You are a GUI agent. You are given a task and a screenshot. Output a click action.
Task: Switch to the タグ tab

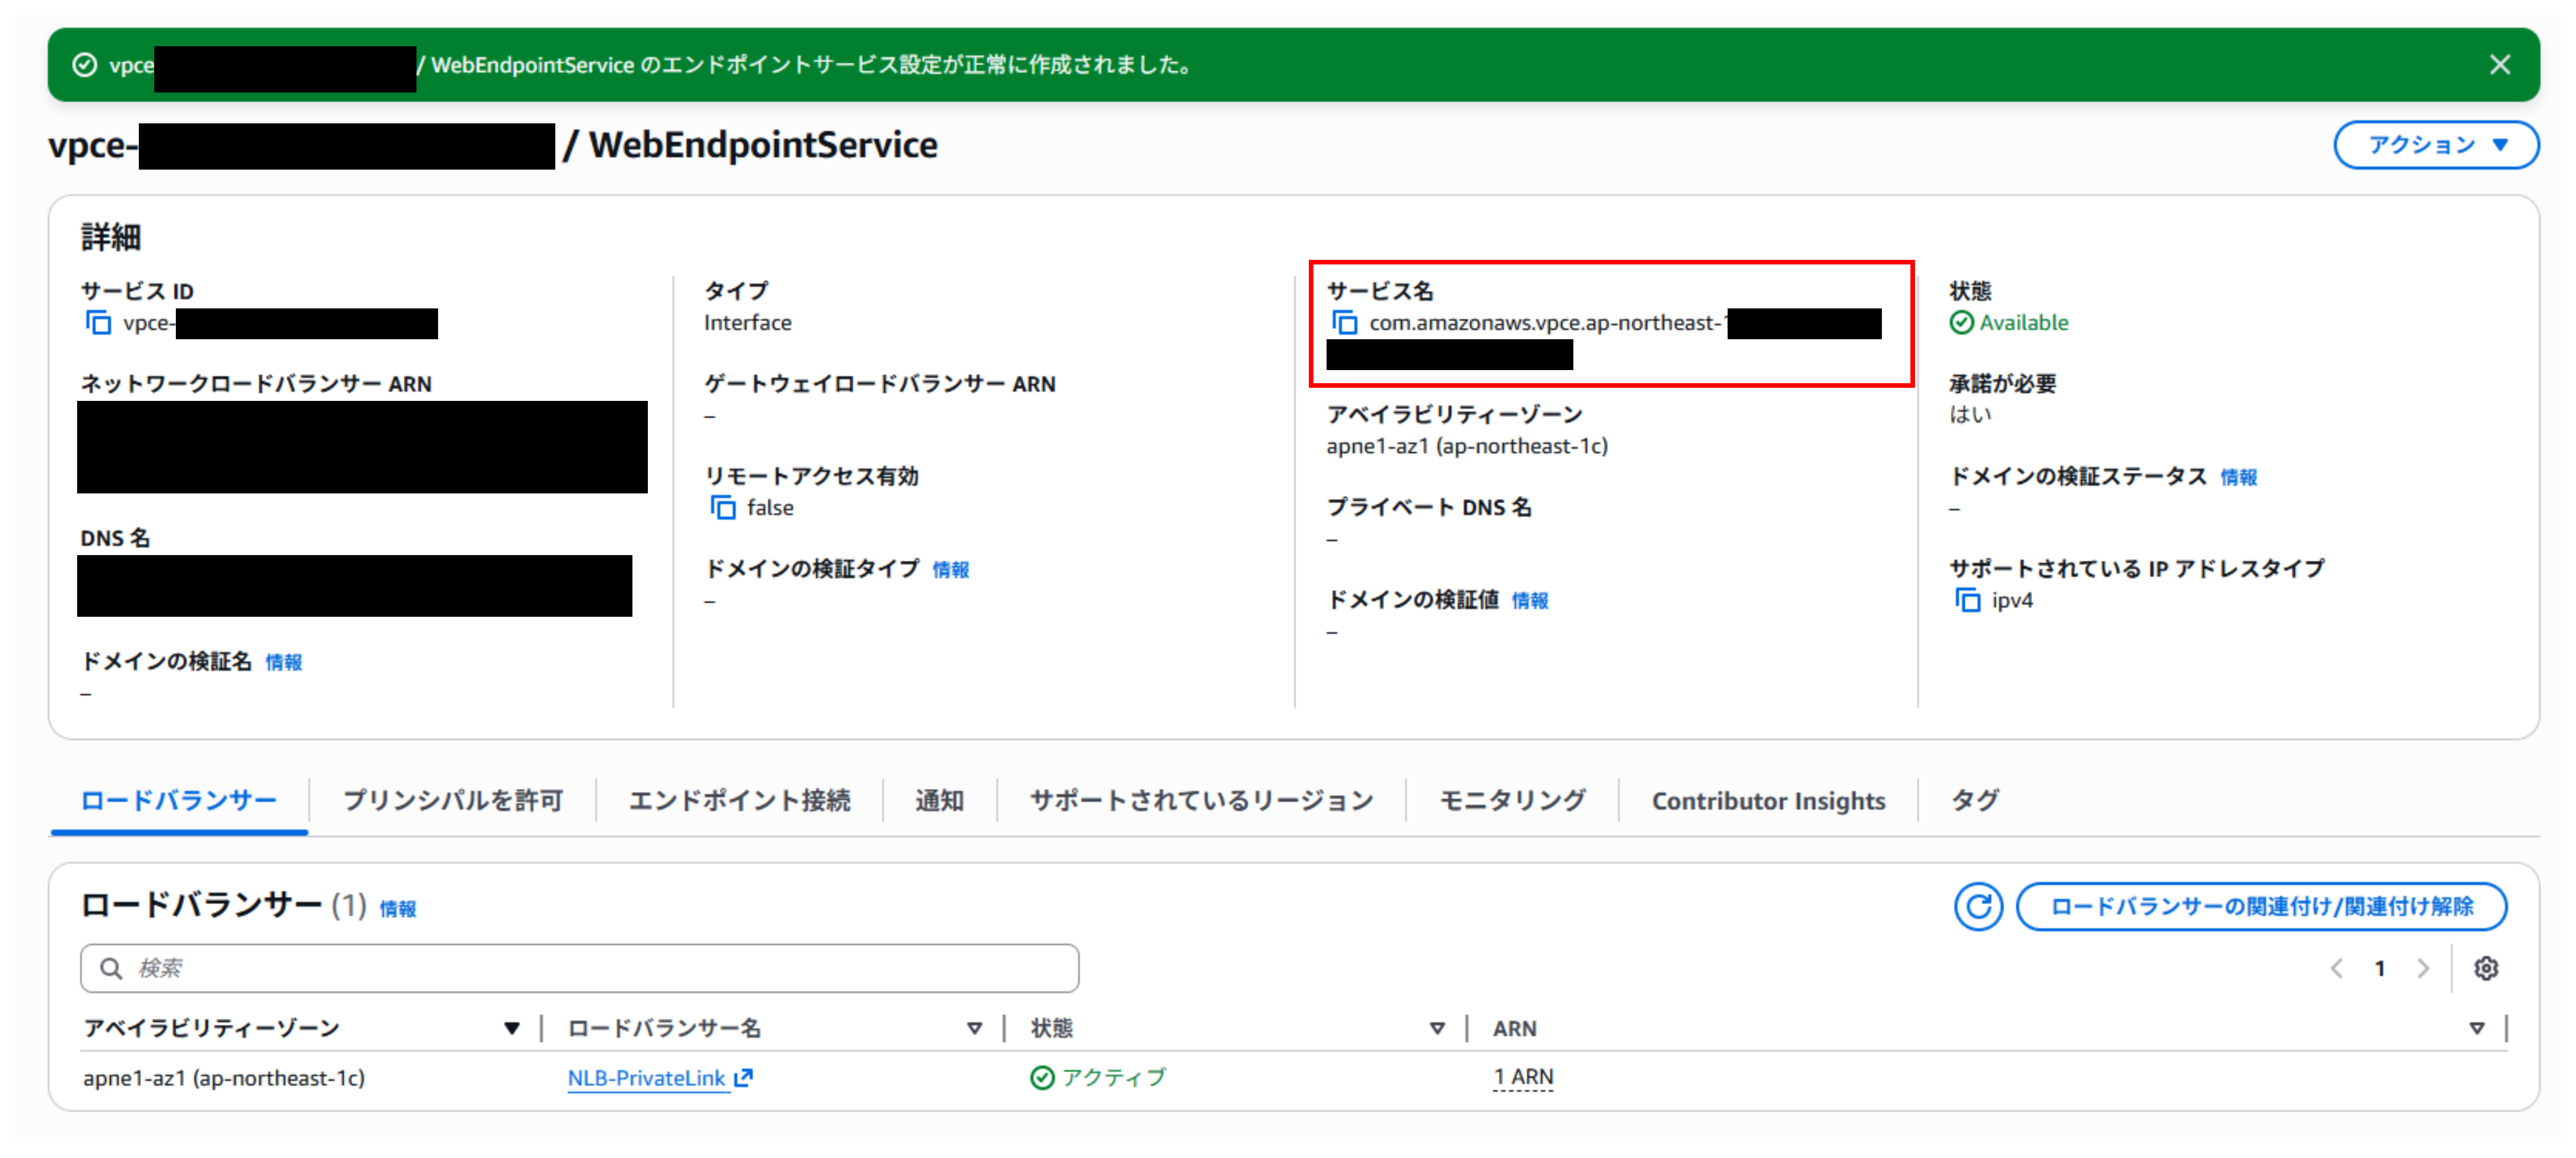[x=1973, y=800]
